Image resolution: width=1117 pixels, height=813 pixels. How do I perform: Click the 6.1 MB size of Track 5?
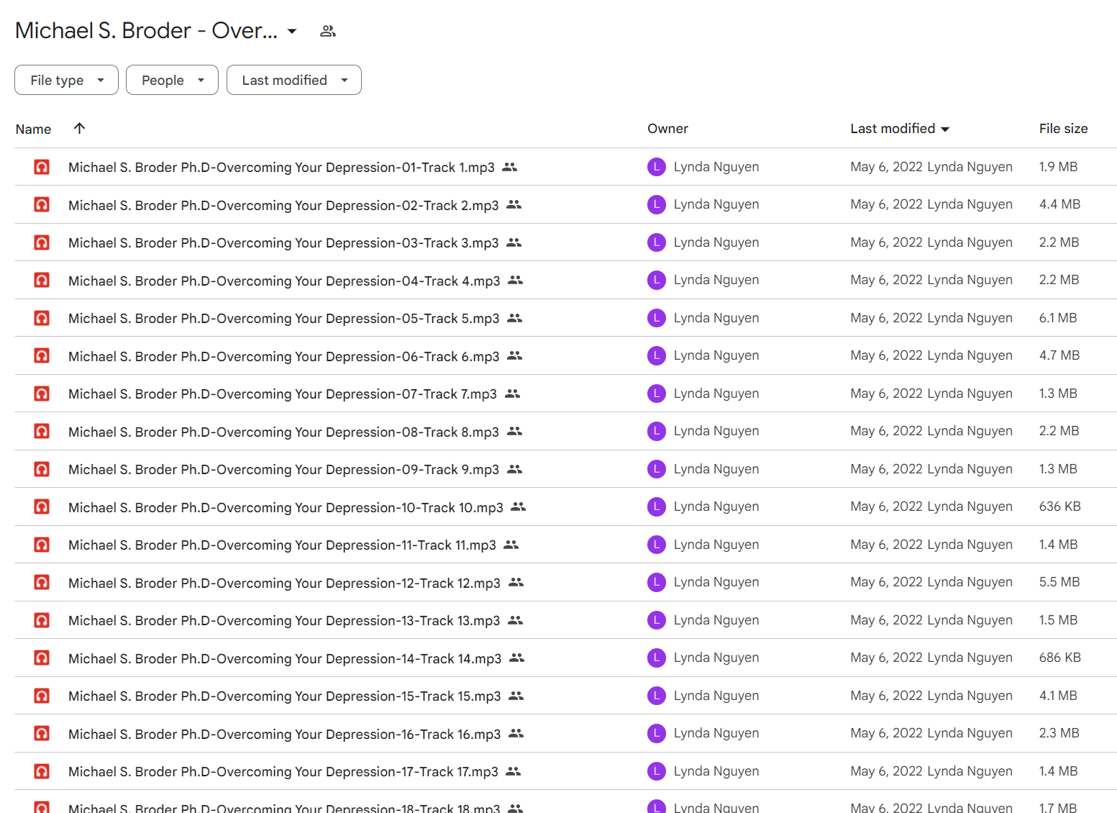[x=1057, y=318]
